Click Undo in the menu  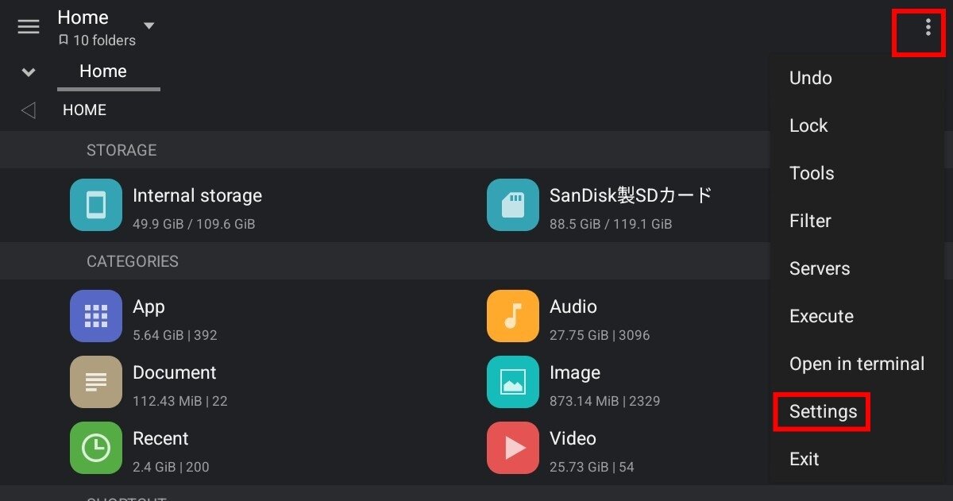click(810, 78)
